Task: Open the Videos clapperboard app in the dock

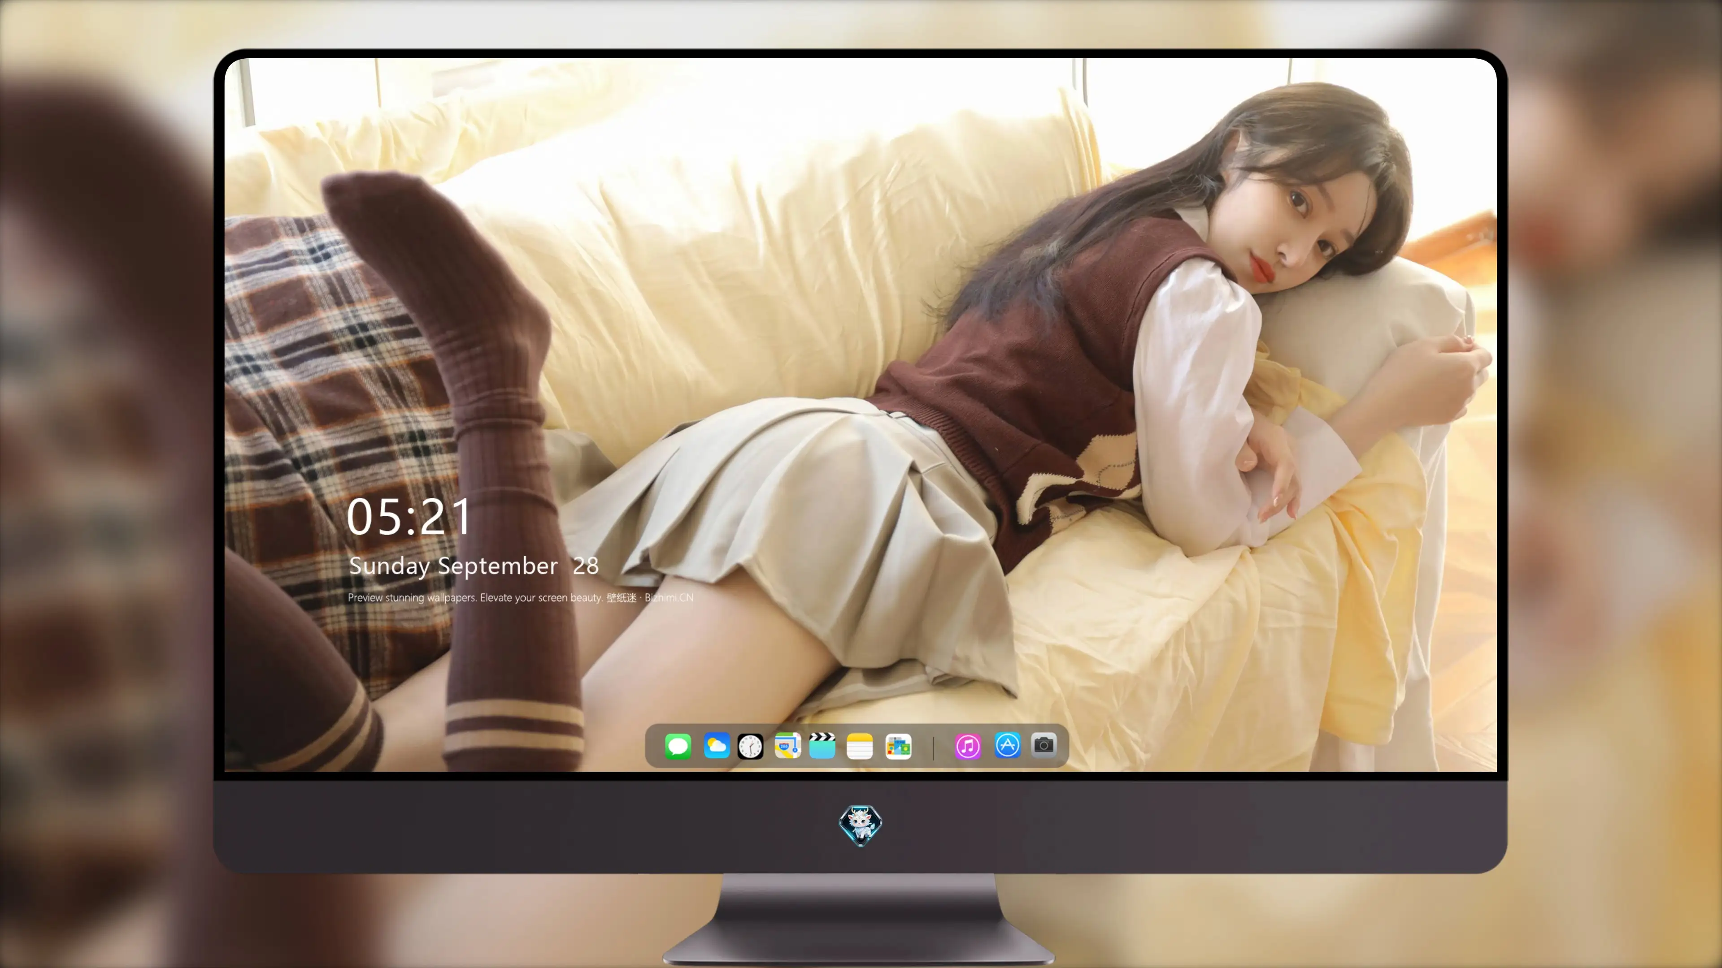Action: click(x=822, y=746)
